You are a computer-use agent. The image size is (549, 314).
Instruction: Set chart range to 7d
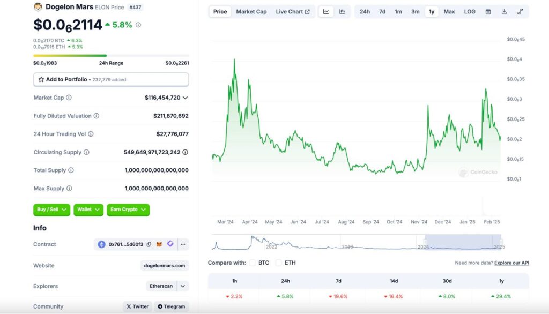click(382, 12)
